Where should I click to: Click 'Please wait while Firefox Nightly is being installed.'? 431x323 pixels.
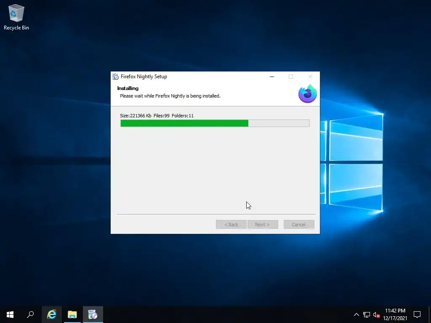pyautogui.click(x=170, y=96)
